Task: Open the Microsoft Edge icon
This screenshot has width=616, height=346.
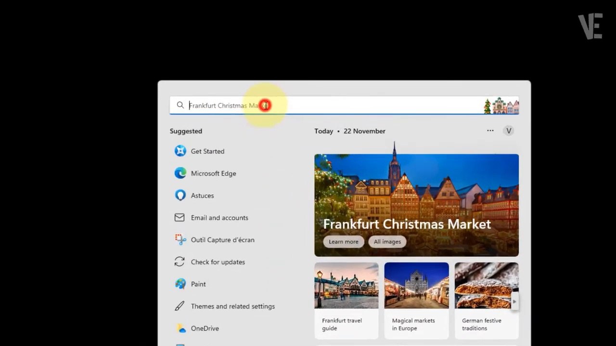Action: coord(180,173)
